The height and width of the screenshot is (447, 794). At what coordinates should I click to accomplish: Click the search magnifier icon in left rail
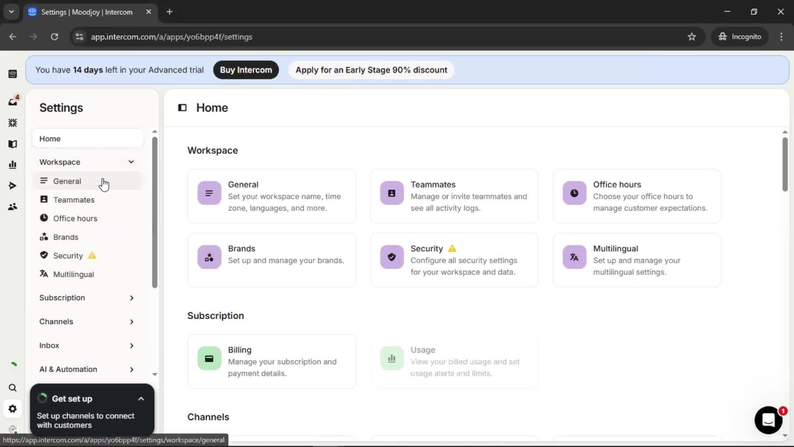[12, 388]
